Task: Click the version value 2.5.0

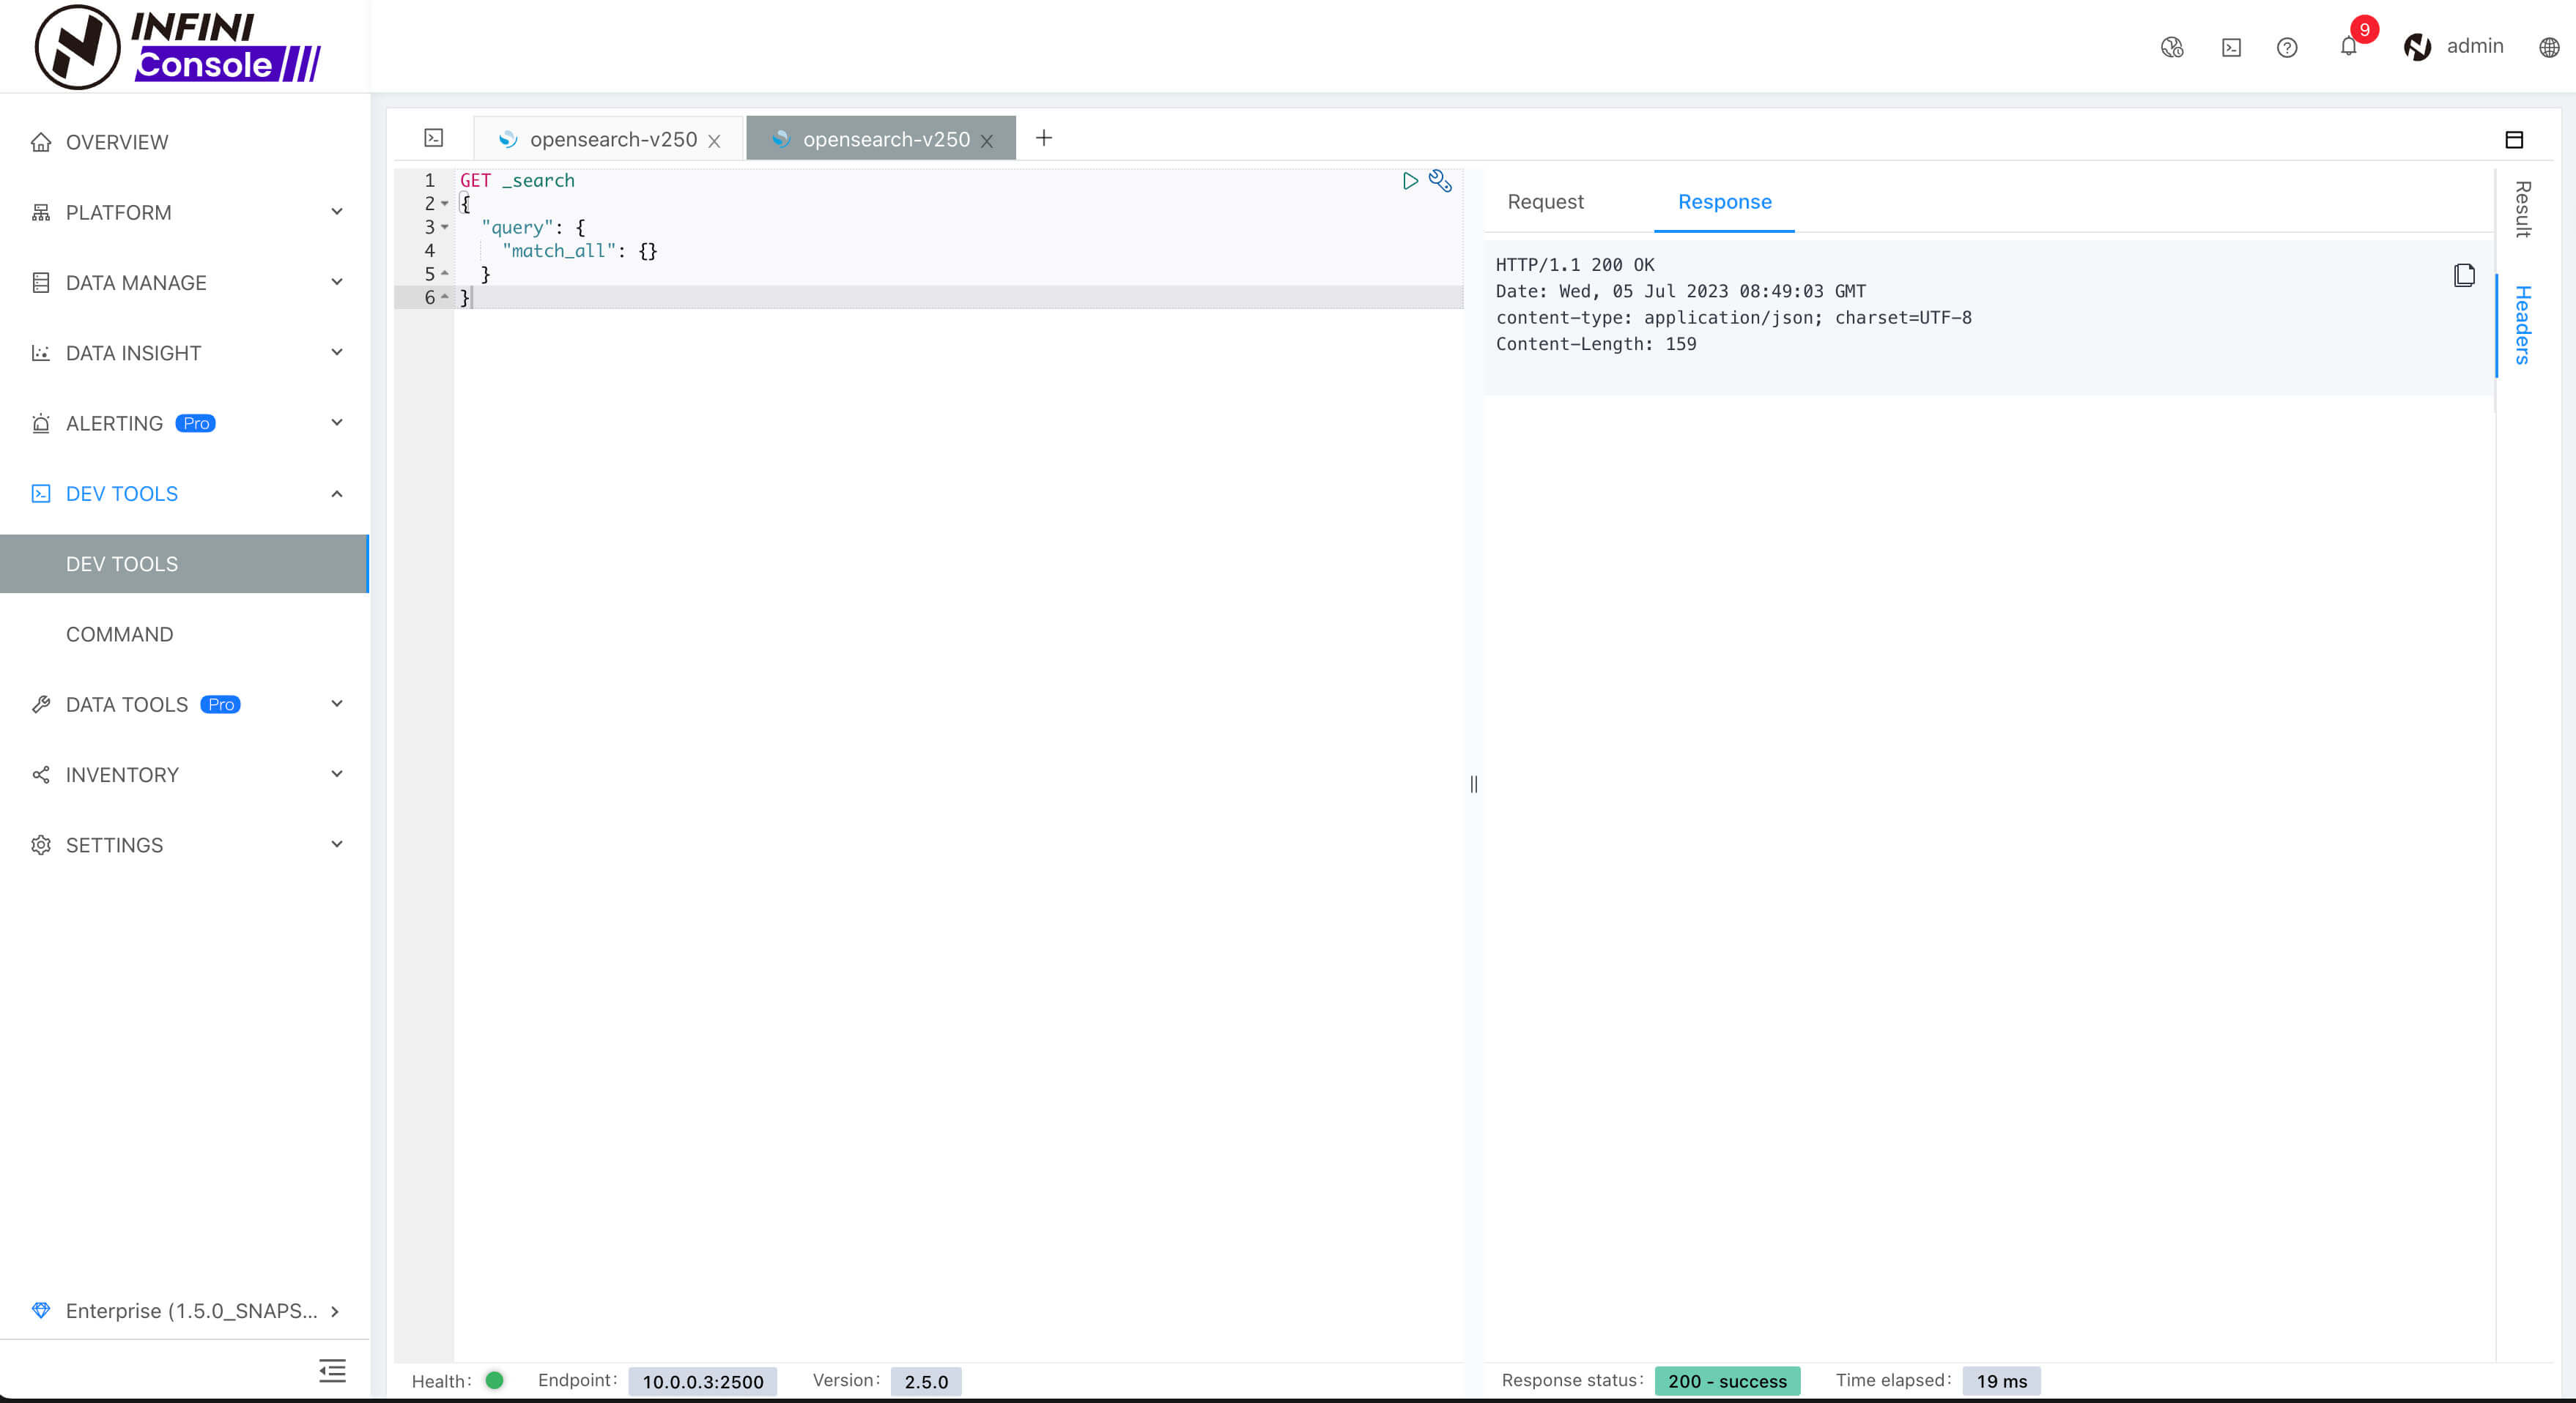Action: click(926, 1381)
